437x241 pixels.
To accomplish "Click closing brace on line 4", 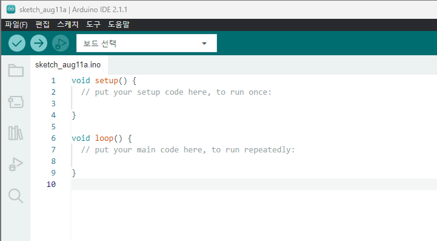I will (x=74, y=115).
